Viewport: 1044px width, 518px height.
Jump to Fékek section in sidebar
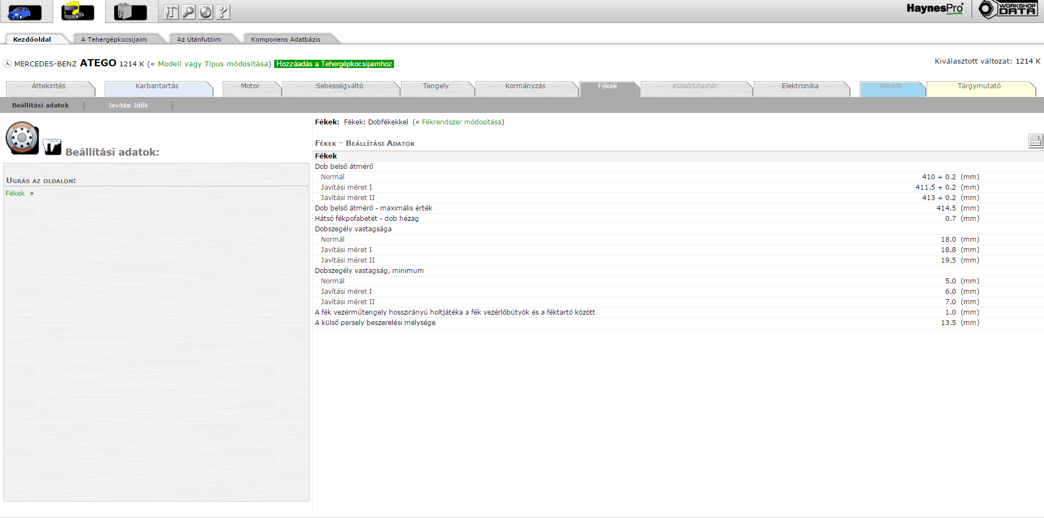tap(15, 193)
